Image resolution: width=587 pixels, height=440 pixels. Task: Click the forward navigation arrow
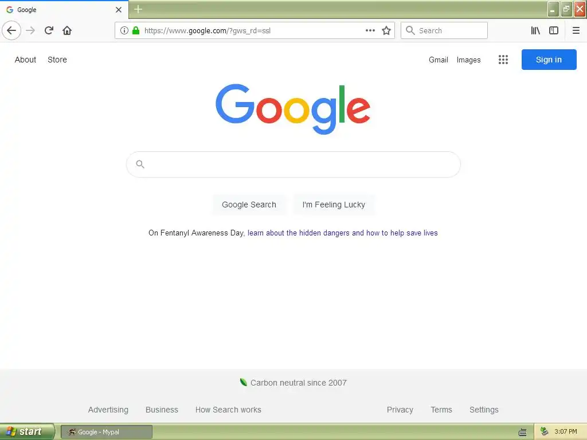(x=30, y=30)
